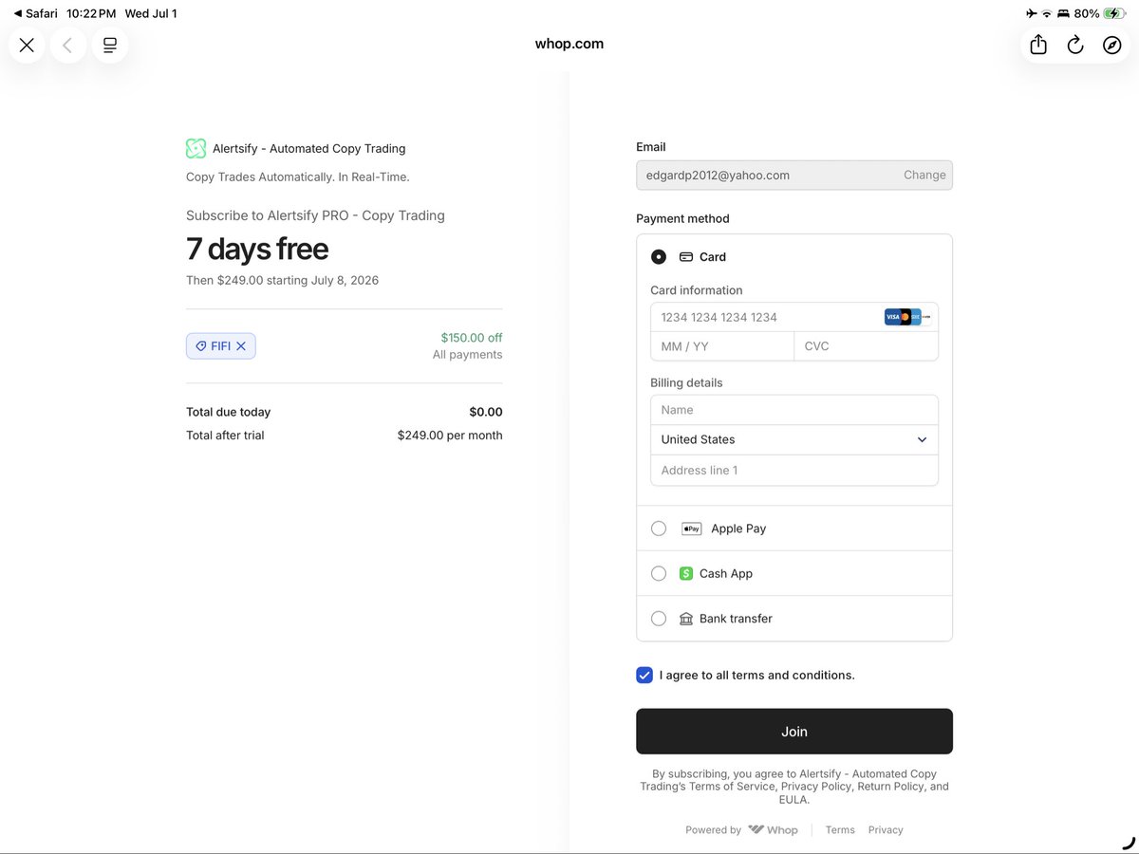This screenshot has width=1139, height=854.
Task: Click 'Subscribe to Alertsify PRO' text
Action: [x=315, y=215]
